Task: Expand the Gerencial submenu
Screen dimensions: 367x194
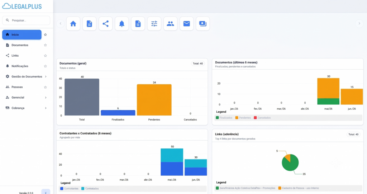Action: pyautogui.click(x=46, y=98)
